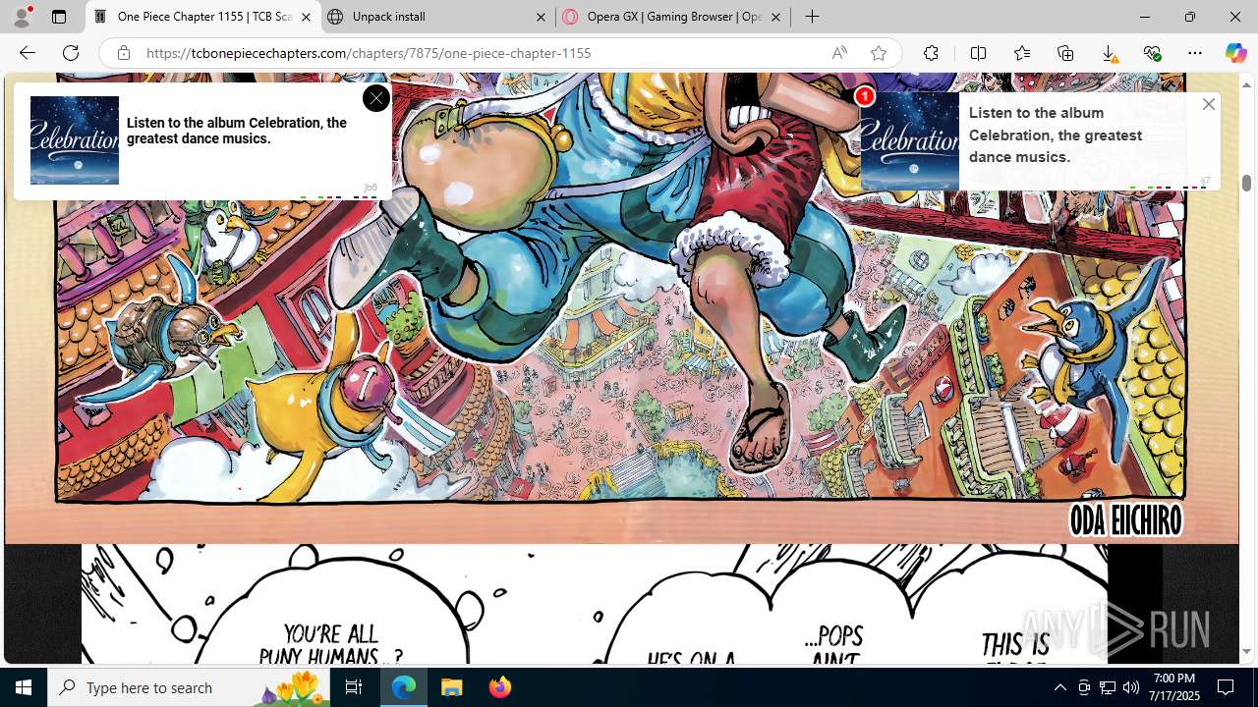Focus the address bar URL
The image size is (1258, 707).
[x=369, y=53]
